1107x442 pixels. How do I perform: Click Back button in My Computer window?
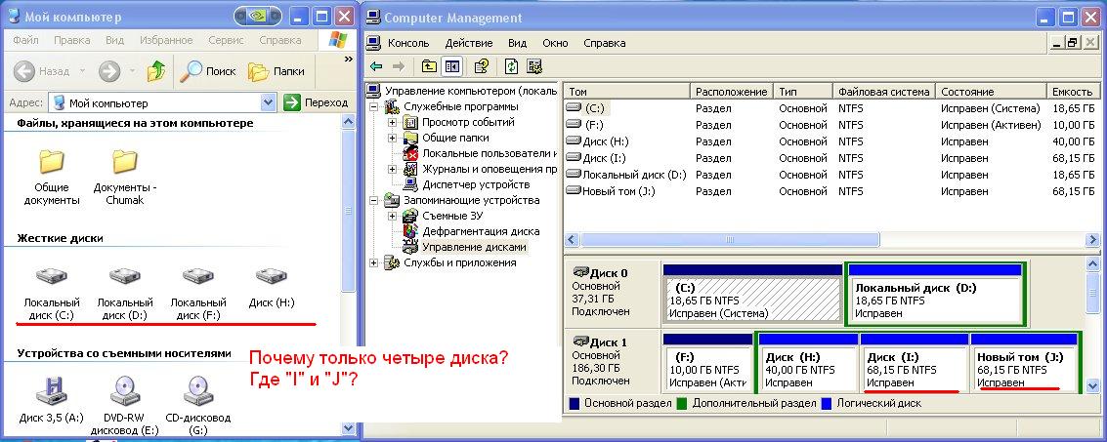[x=42, y=71]
